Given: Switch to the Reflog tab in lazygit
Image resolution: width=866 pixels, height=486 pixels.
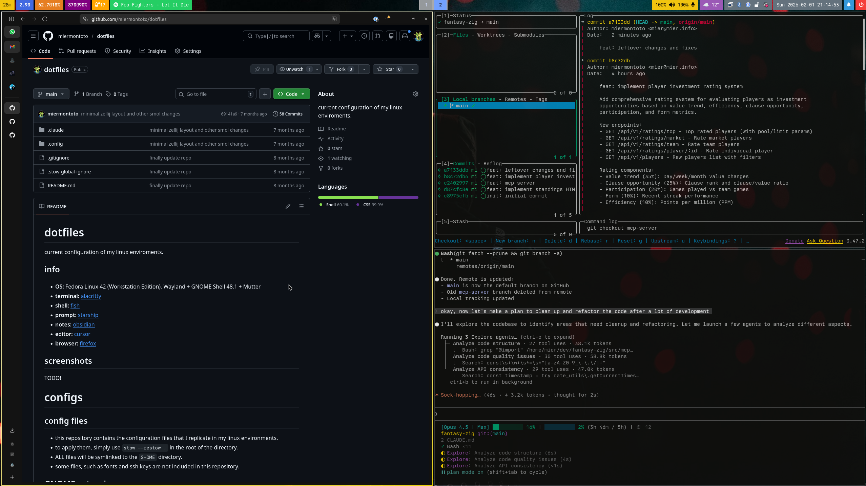Looking at the screenshot, I should click(493, 164).
